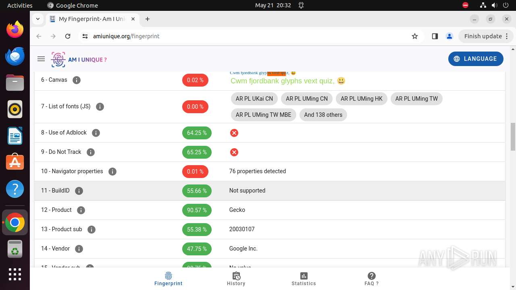This screenshot has height=290, width=516.
Task: Reload the page
Action: (68, 36)
